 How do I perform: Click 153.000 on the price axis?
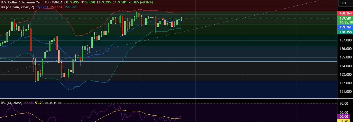point(345,75)
